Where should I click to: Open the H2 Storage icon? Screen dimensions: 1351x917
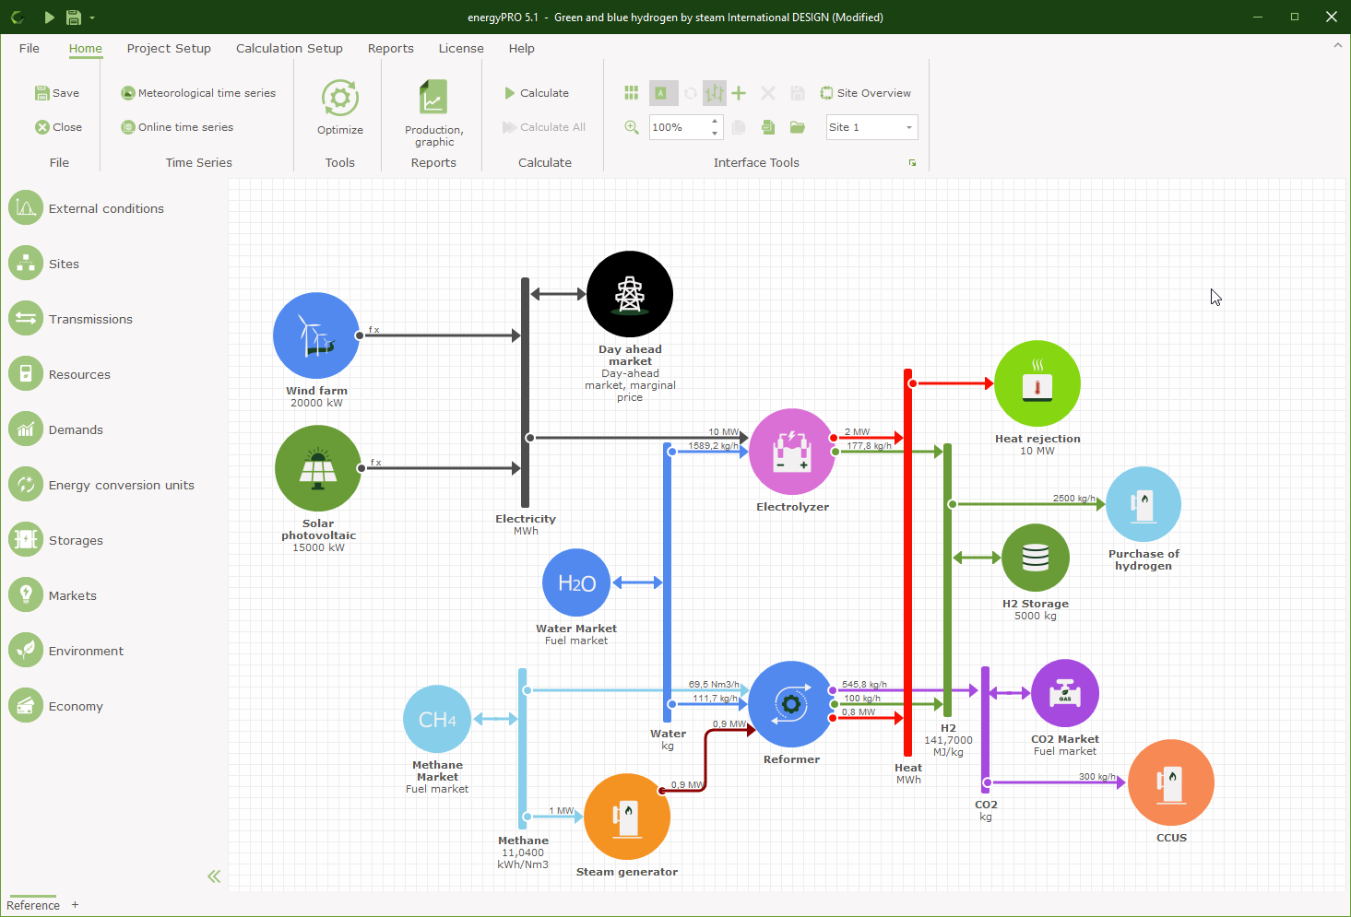pos(1036,558)
